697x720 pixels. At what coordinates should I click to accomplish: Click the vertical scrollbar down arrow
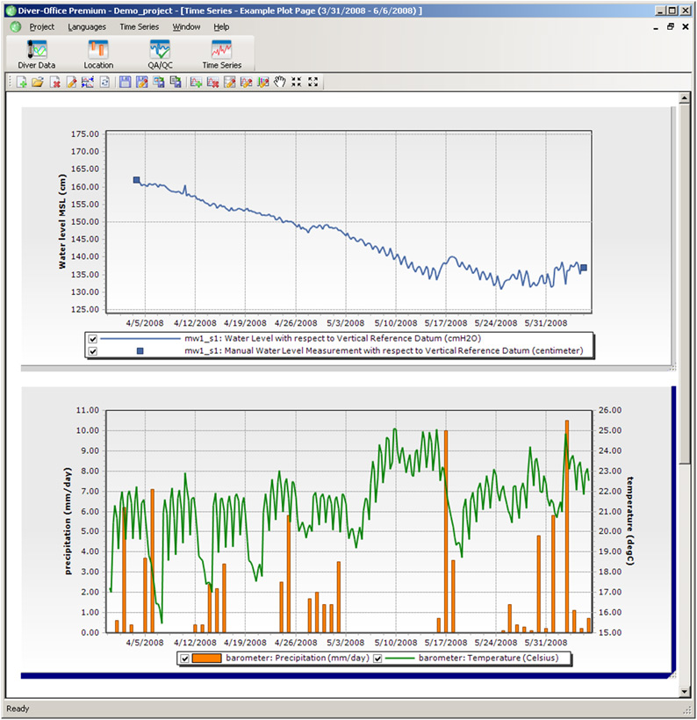[685, 692]
